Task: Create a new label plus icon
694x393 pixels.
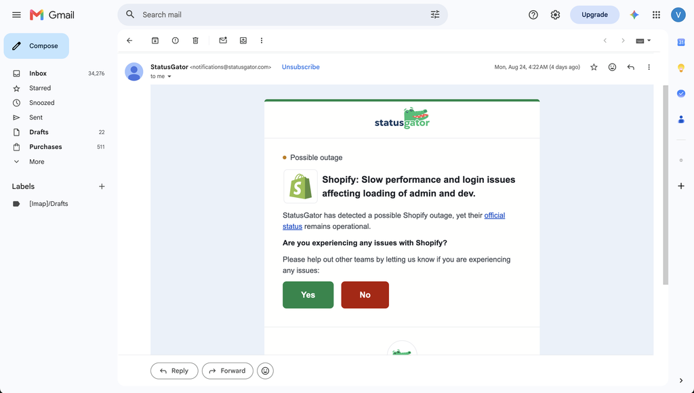Action: tap(102, 186)
